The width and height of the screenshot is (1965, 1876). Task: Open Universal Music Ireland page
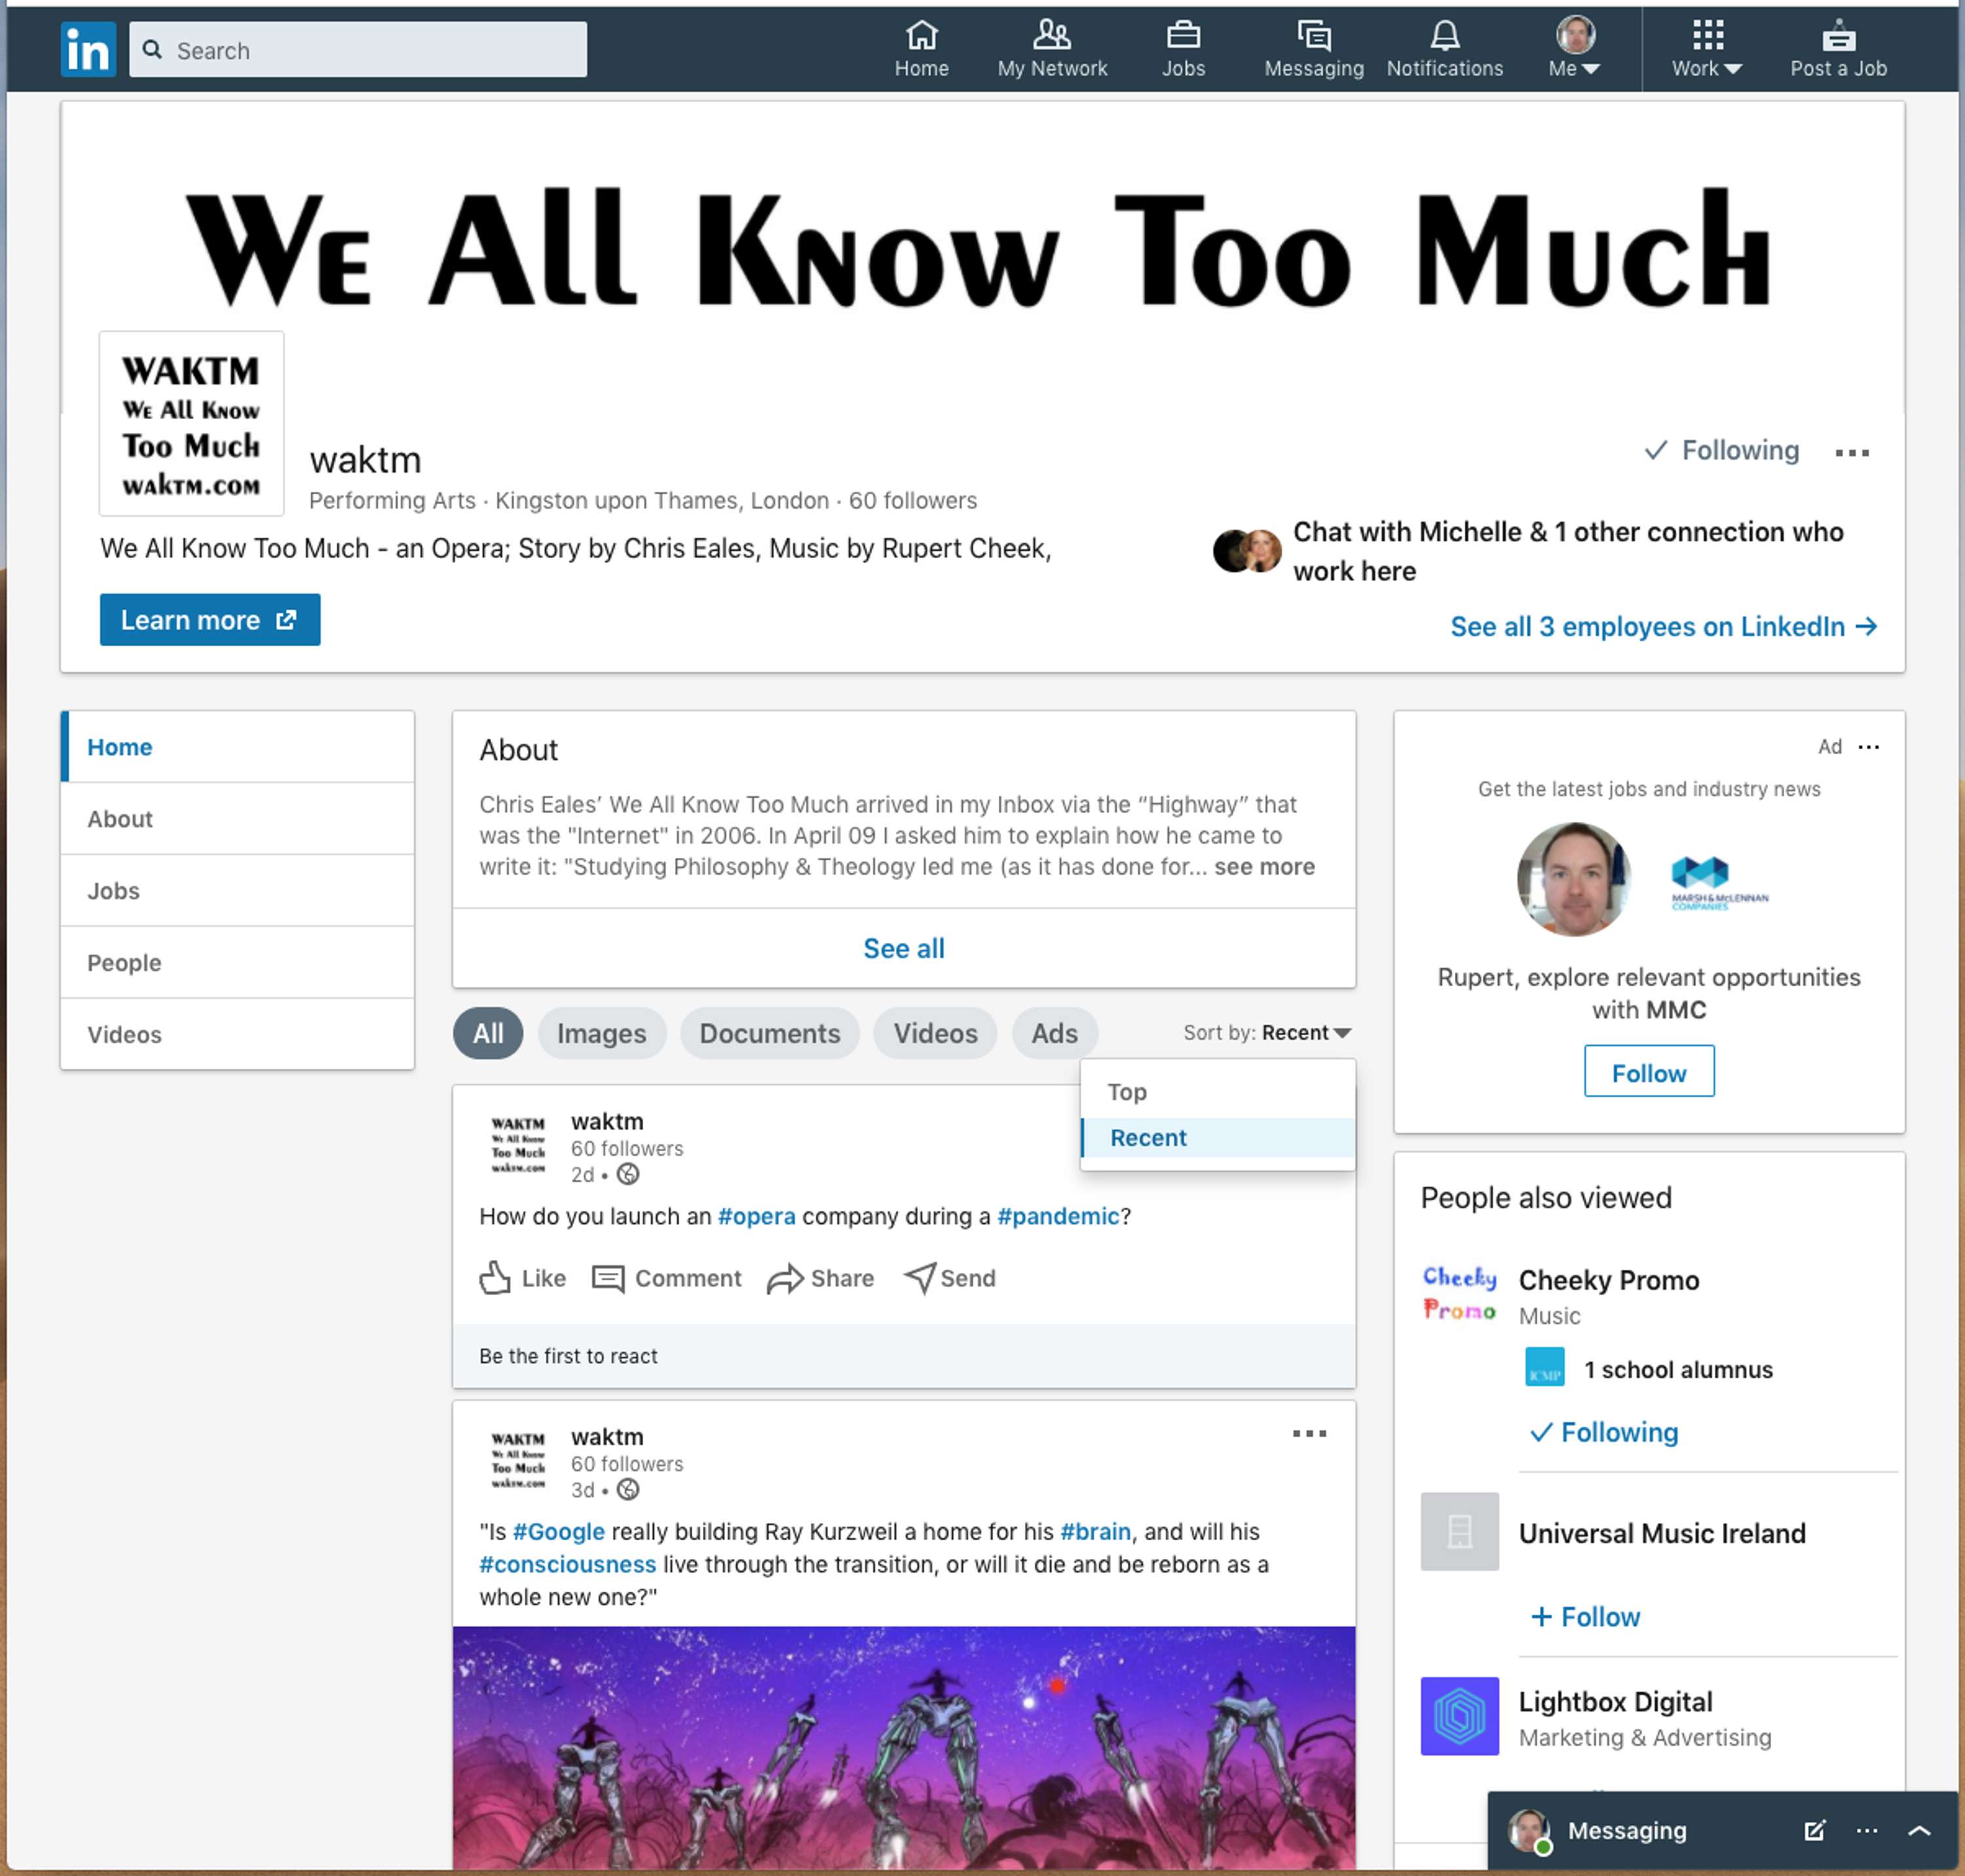pos(1662,1534)
